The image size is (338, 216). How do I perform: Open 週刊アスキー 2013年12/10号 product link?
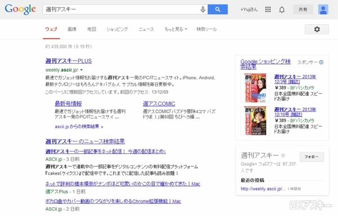click(295, 112)
